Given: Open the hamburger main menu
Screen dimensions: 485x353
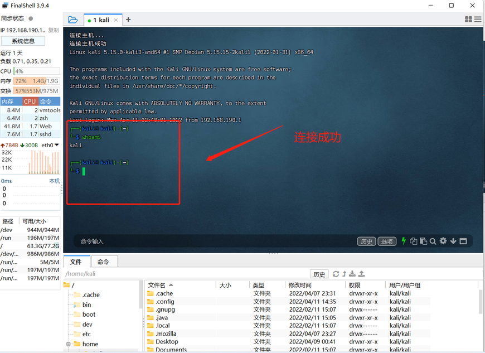Looking at the screenshot, I should (x=478, y=19).
